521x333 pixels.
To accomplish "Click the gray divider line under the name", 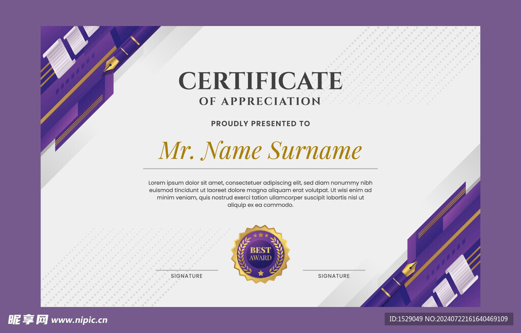I will pyautogui.click(x=260, y=168).
